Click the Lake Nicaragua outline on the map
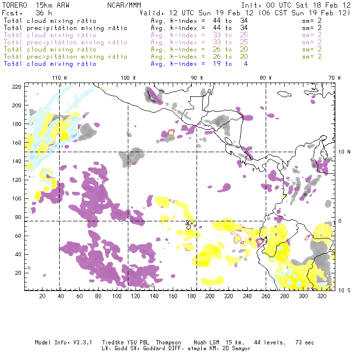The width and height of the screenshot is (353, 353). [x=228, y=141]
